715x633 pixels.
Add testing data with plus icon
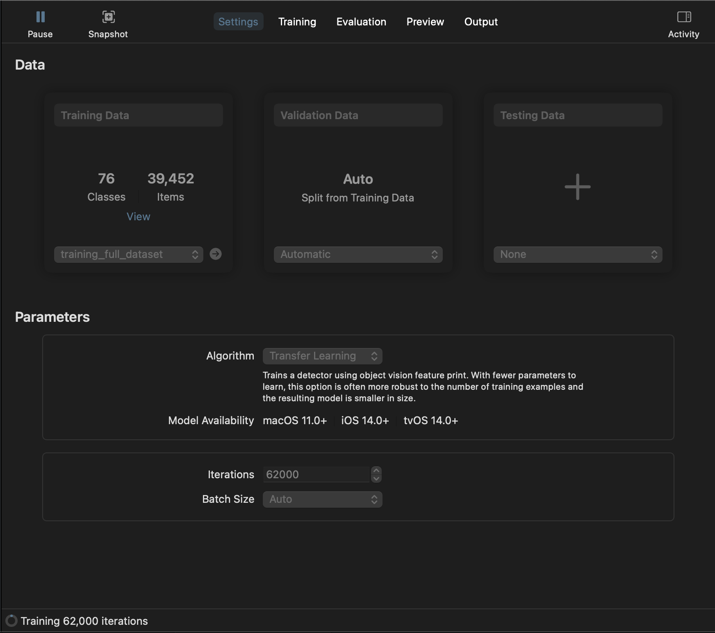[577, 187]
